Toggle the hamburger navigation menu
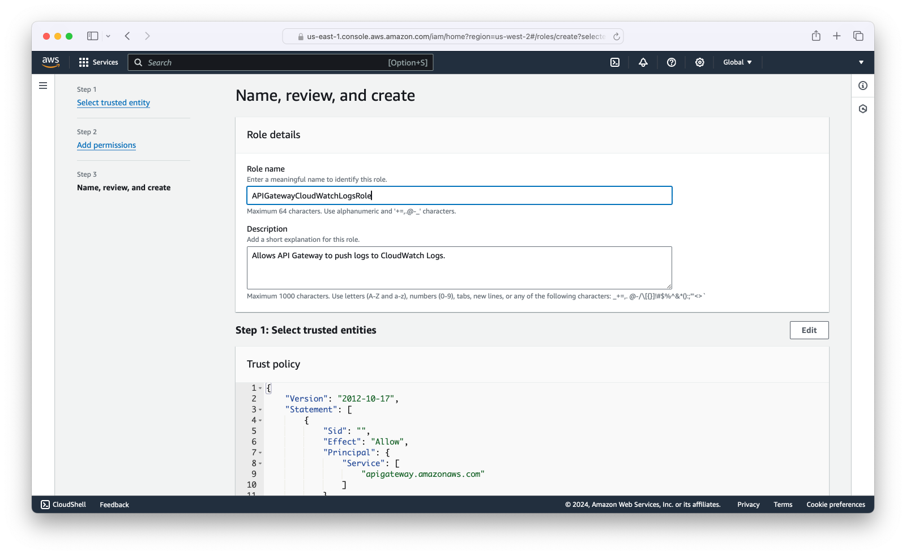Viewport: 906px width, 555px height. (43, 86)
